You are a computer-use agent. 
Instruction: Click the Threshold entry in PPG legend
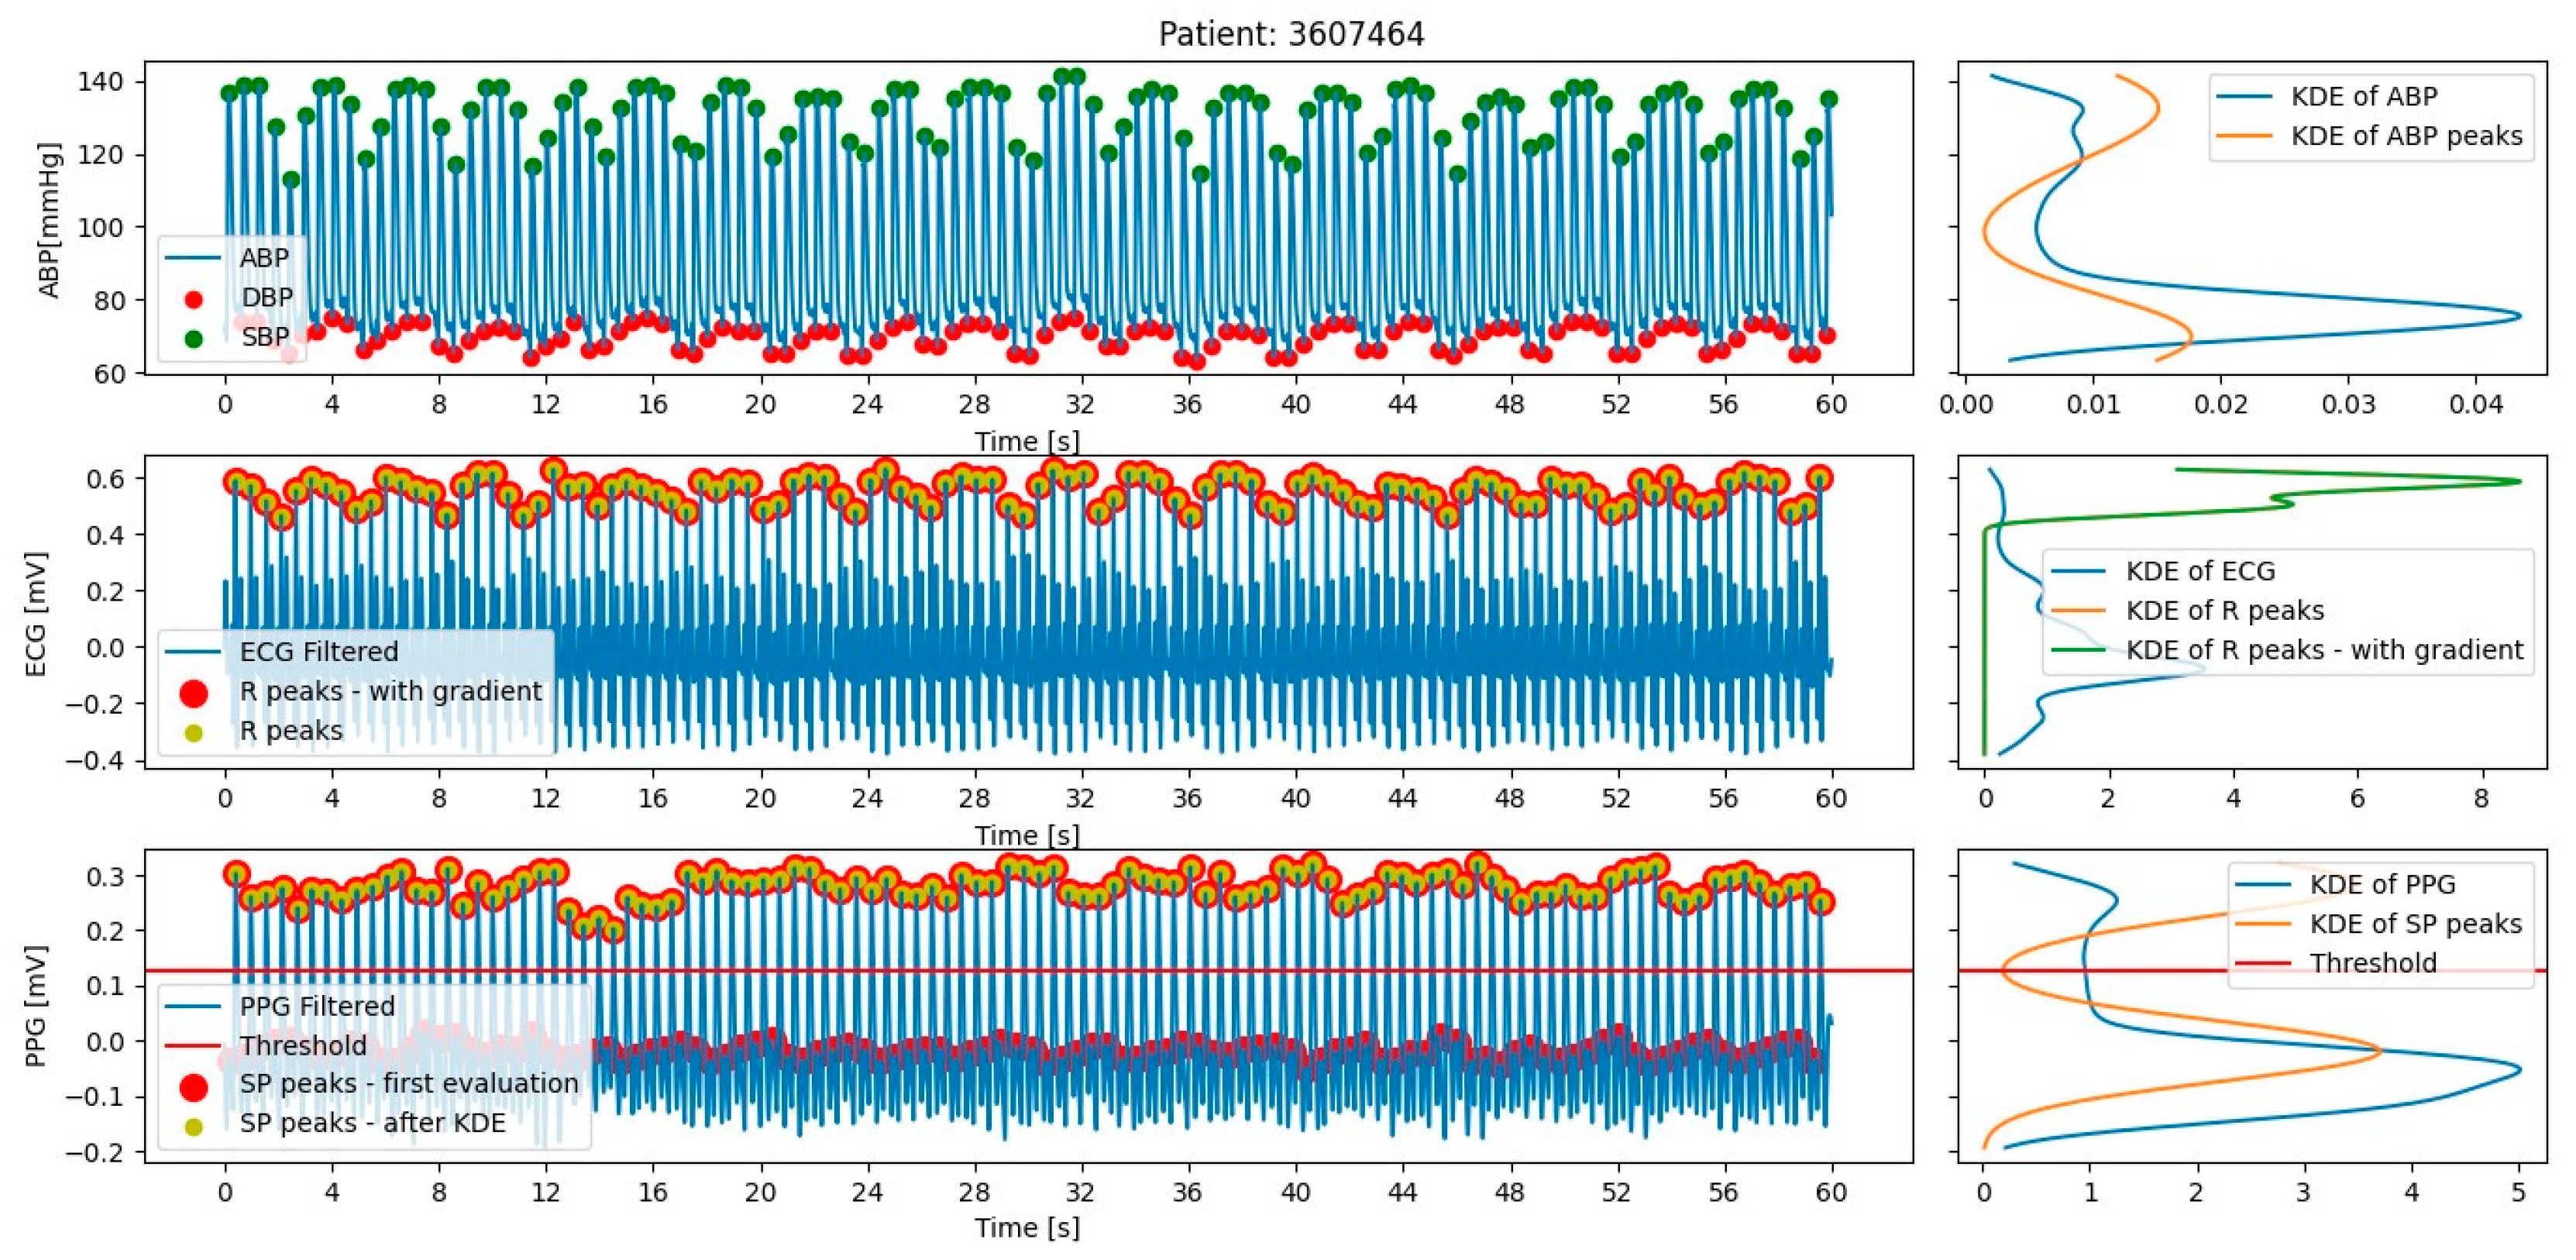tap(302, 1046)
